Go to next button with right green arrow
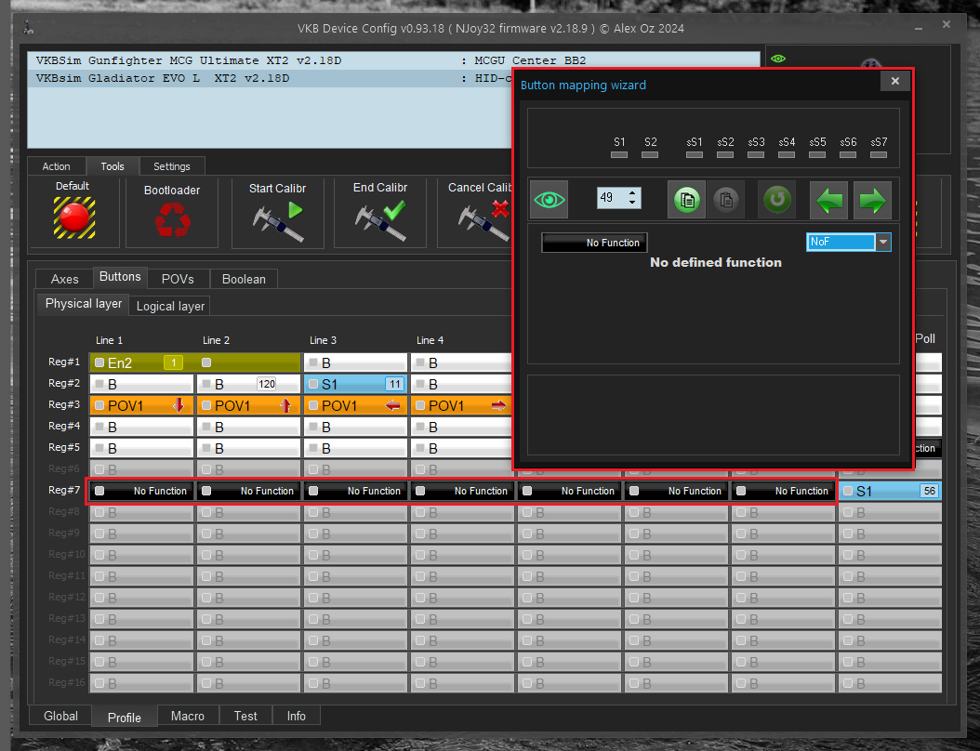Viewport: 980px width, 751px height. tap(872, 200)
